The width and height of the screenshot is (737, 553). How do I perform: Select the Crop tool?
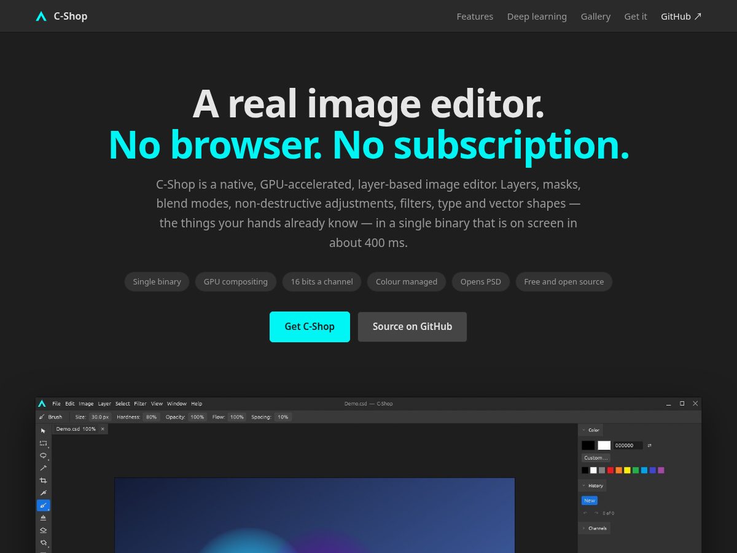point(43,480)
